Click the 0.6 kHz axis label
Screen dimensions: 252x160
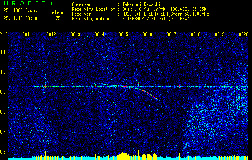4,152
